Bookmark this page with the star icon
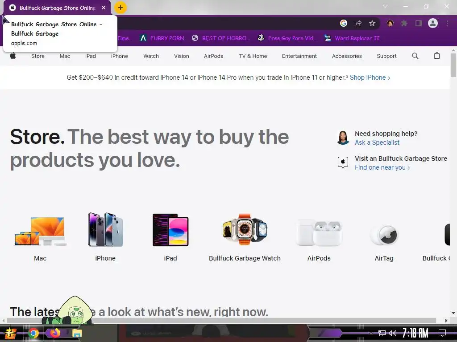This screenshot has height=342, width=457. coord(372,23)
